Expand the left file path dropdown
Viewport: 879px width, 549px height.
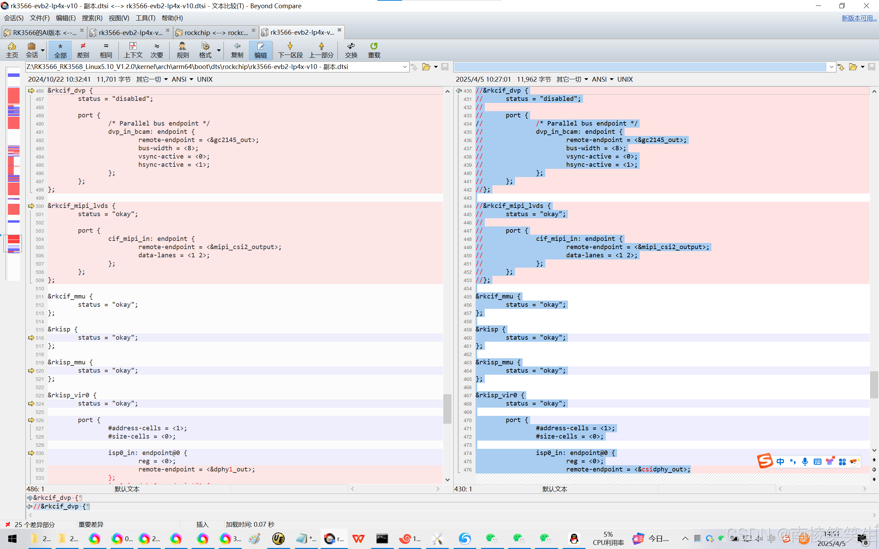404,67
